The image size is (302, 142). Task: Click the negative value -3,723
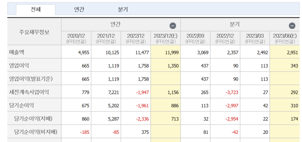point(232,93)
